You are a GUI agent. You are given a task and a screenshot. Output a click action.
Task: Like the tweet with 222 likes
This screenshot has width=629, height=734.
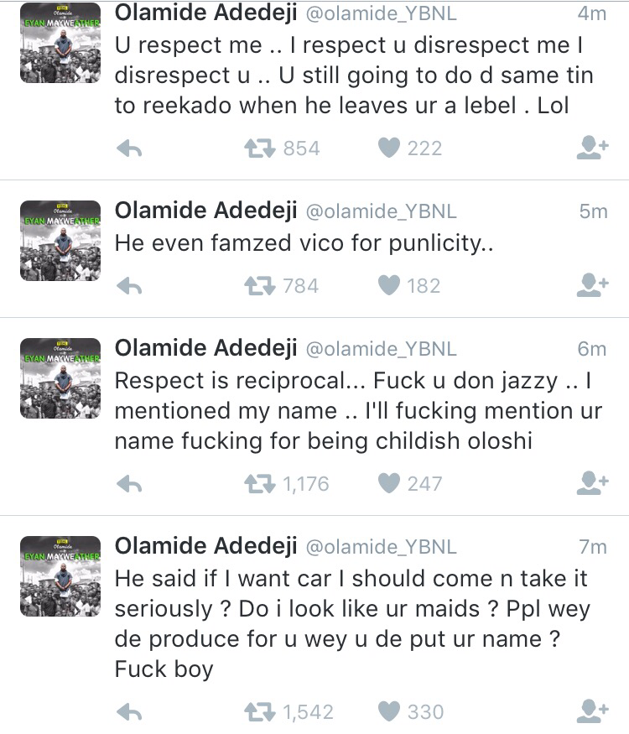(x=389, y=148)
